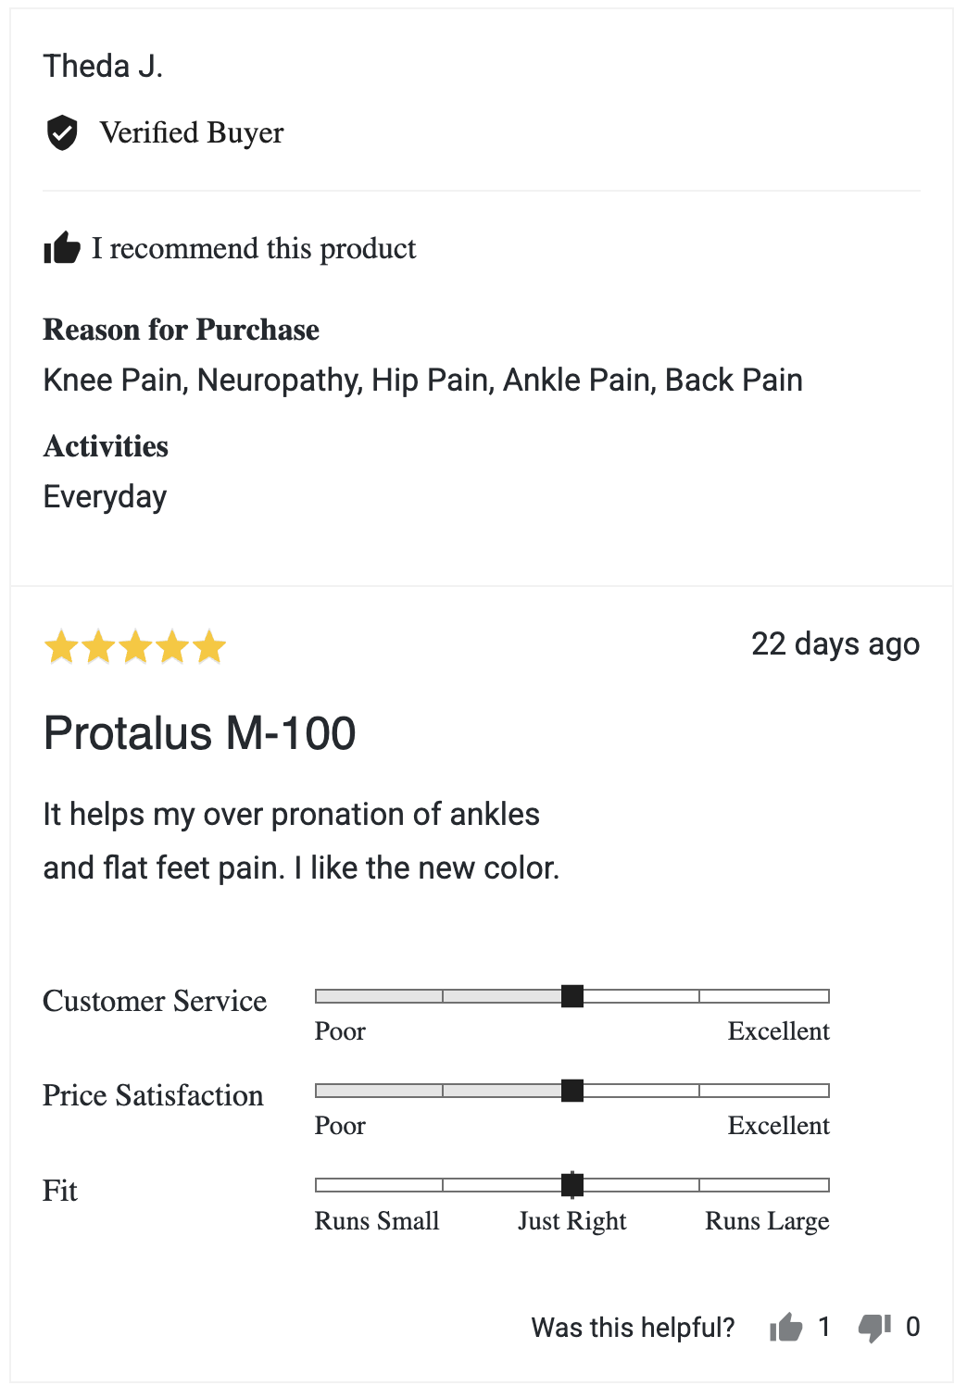Click the '22 days ago' timestamp

pos(835,643)
